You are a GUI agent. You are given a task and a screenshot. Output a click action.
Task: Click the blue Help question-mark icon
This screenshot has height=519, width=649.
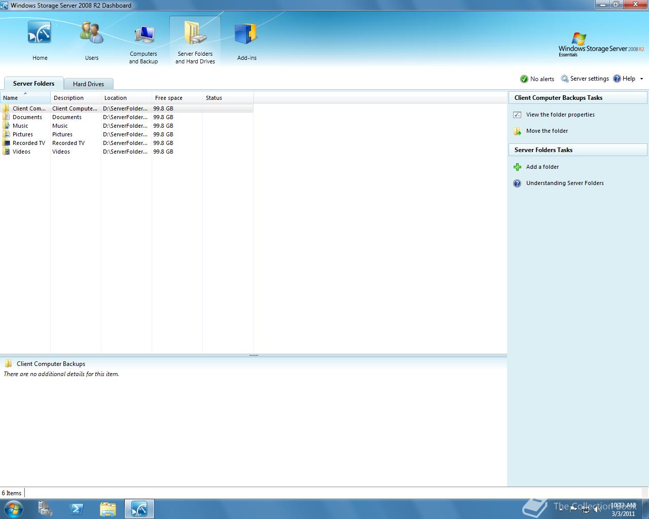(617, 79)
